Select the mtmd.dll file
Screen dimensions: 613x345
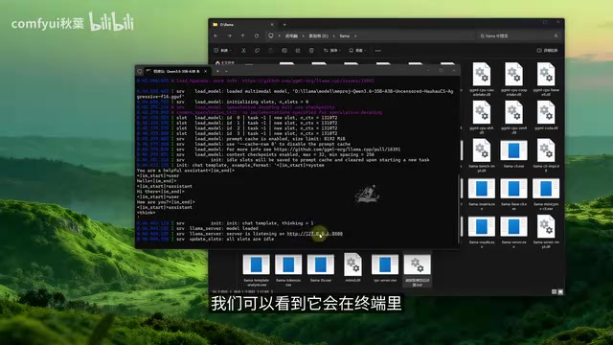352,268
